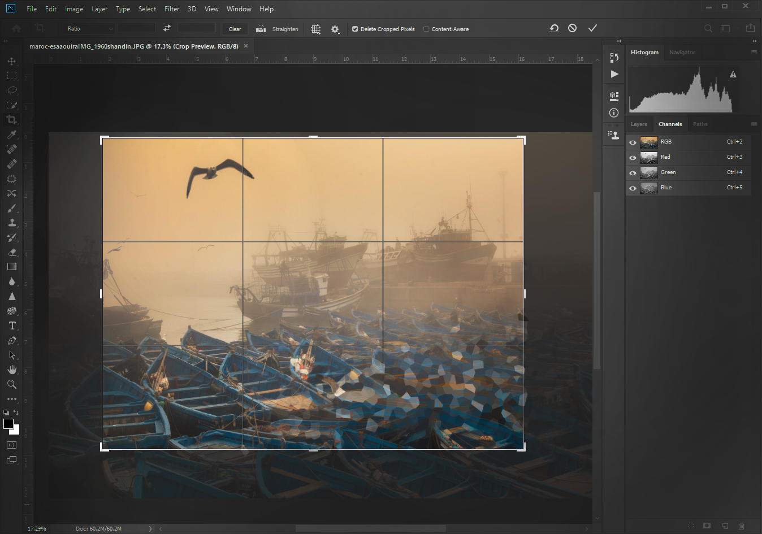Commit the crop with checkmark
The image size is (762, 534).
[x=592, y=28]
